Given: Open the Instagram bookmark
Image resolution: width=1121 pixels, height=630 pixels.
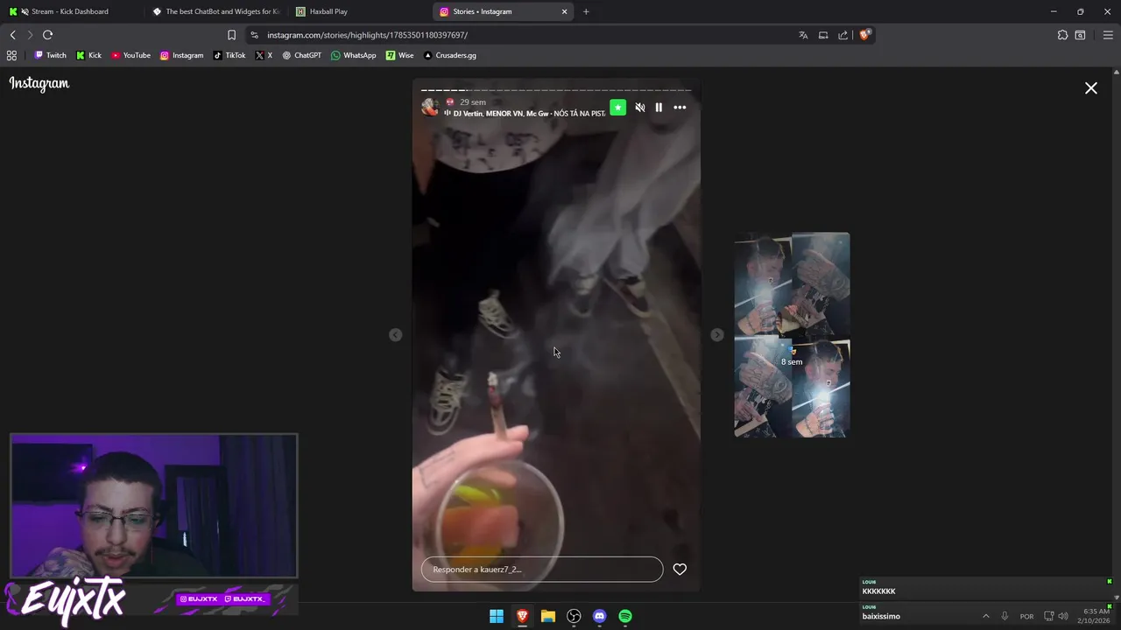Looking at the screenshot, I should (x=181, y=55).
